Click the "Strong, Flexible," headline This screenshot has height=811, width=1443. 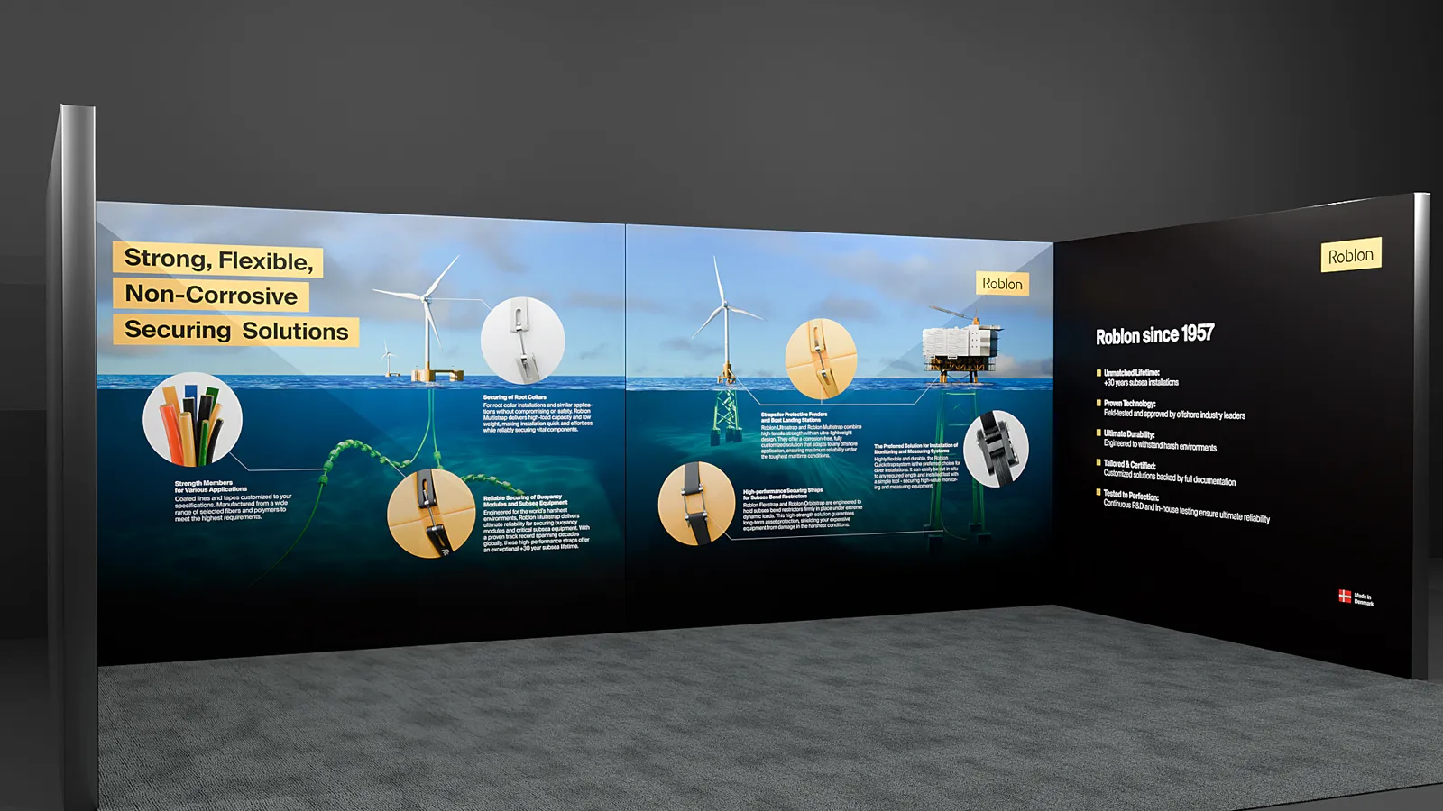pyautogui.click(x=218, y=260)
